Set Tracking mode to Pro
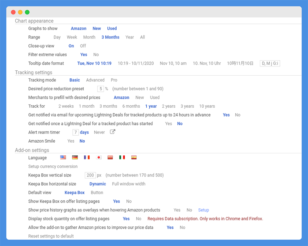 click(114, 80)
